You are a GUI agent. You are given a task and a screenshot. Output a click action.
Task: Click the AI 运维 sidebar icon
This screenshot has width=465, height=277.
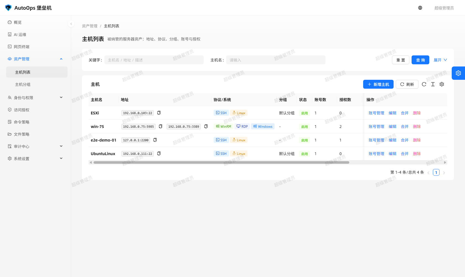click(10, 34)
